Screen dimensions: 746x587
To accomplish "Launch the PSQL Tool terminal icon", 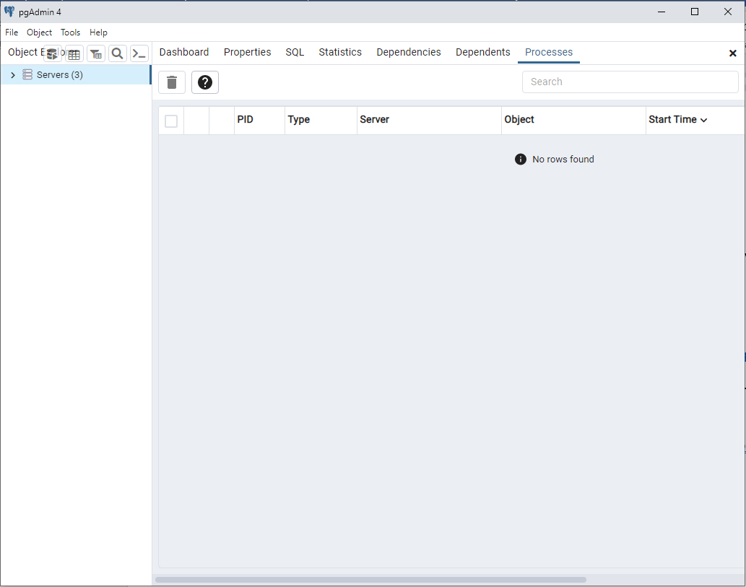I will [139, 53].
